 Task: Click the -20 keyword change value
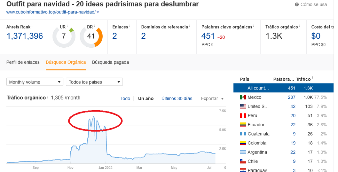[x=221, y=37]
